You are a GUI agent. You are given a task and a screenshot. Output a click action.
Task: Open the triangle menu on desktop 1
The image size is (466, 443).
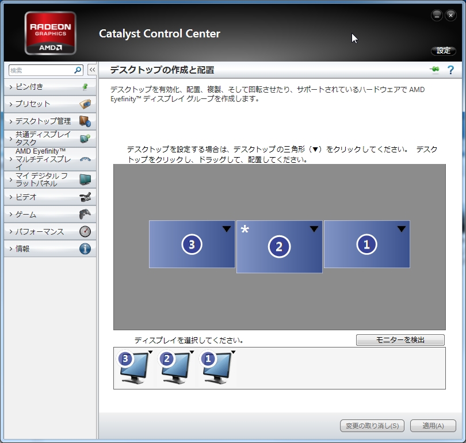click(x=402, y=229)
